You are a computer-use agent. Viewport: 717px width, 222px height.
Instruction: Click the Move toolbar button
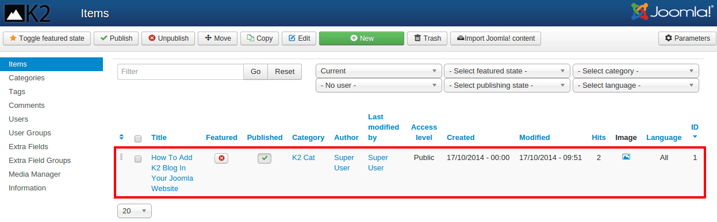(217, 38)
